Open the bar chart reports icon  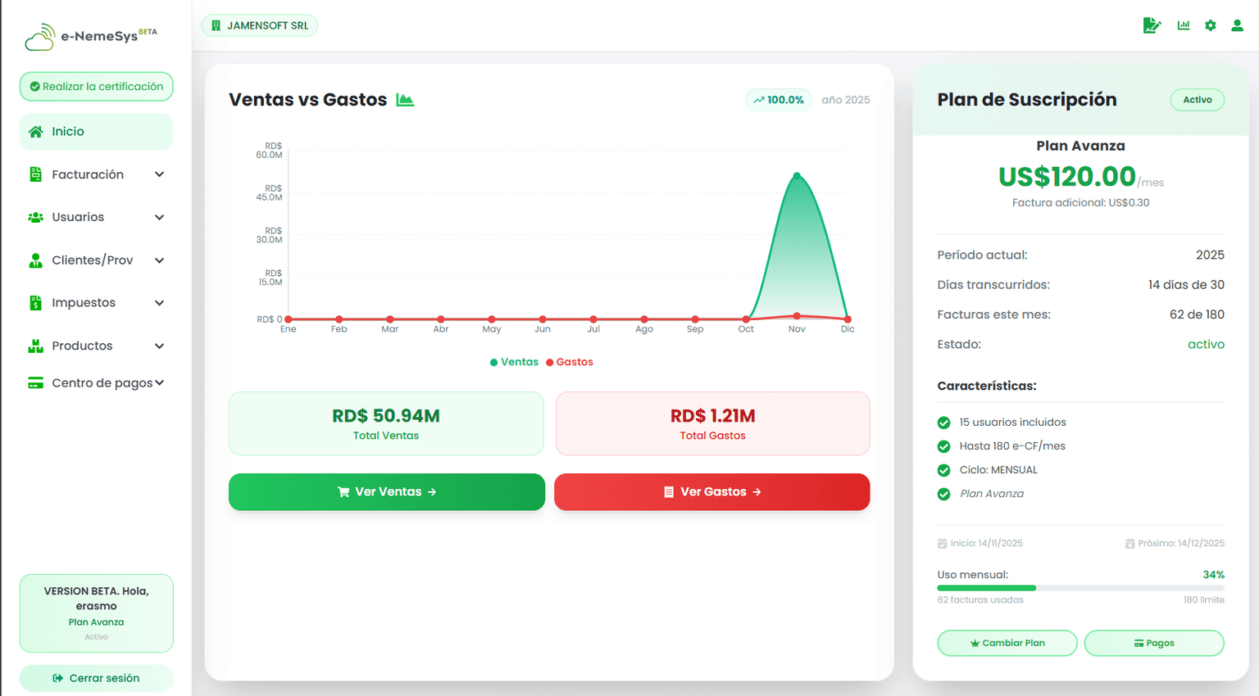pos(1184,25)
